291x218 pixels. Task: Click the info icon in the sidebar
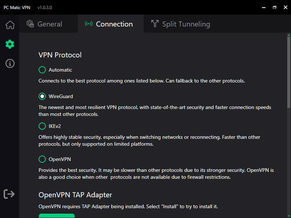pyautogui.click(x=10, y=63)
